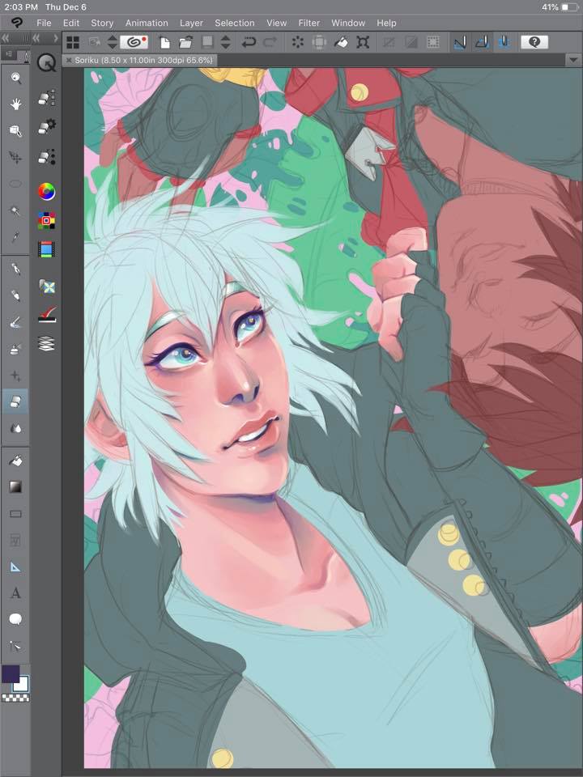Open the Clip Studio Paint logo menu
Image resolution: width=583 pixels, height=777 pixels.
[16, 23]
